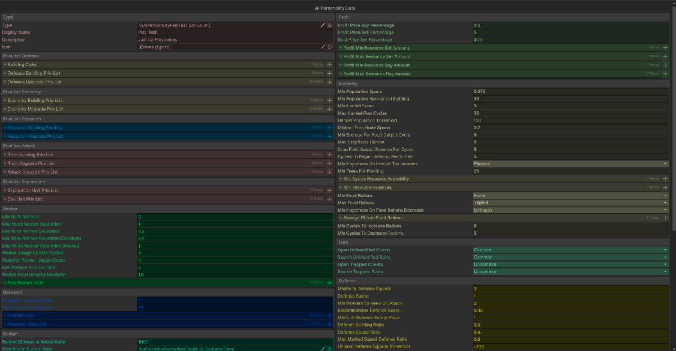676x351 pixels.
Task: Expand the Skill Prio List foldout
Action: coord(5,316)
